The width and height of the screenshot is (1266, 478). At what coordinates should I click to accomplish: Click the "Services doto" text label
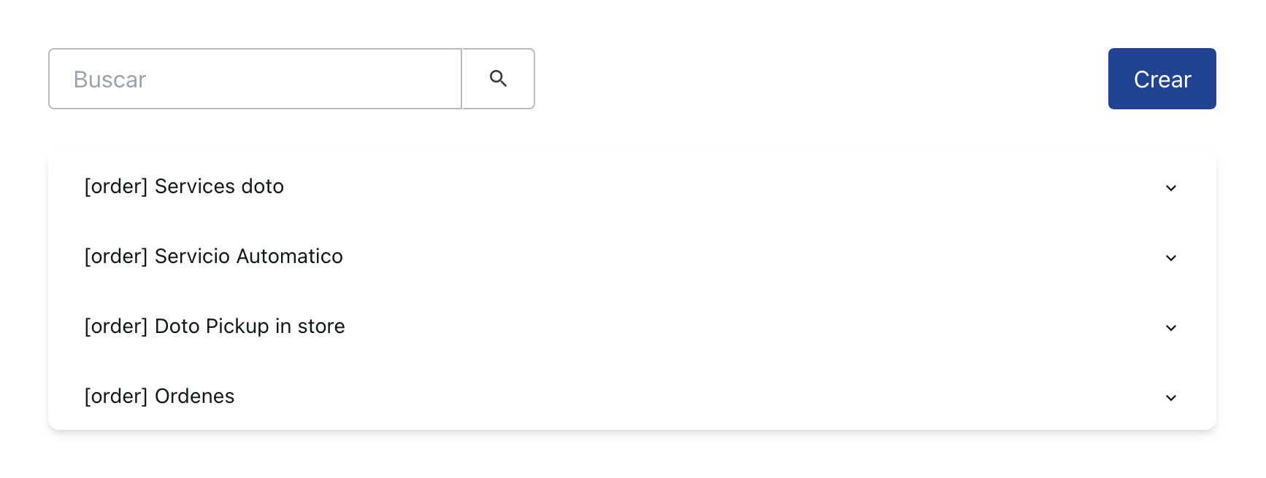point(219,187)
